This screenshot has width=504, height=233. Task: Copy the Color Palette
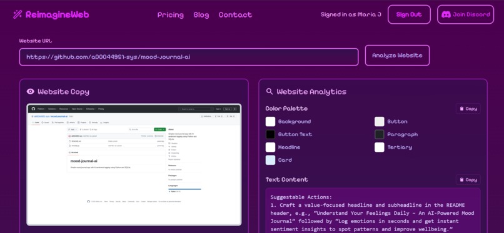pyautogui.click(x=468, y=109)
